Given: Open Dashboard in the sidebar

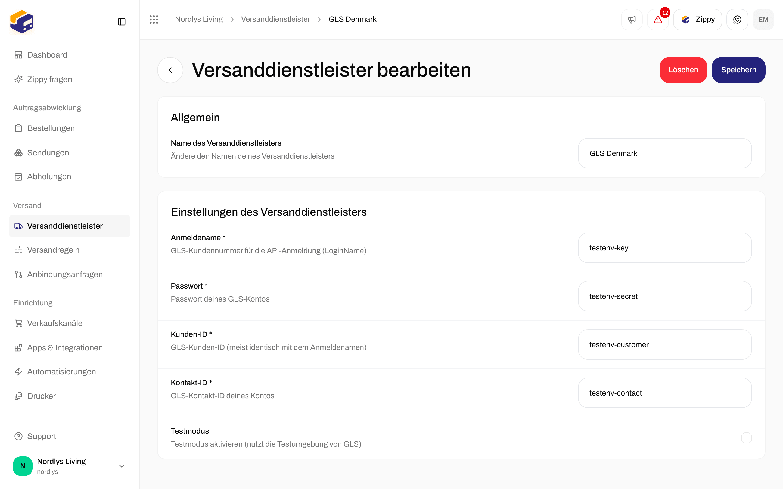Looking at the screenshot, I should coord(70,55).
